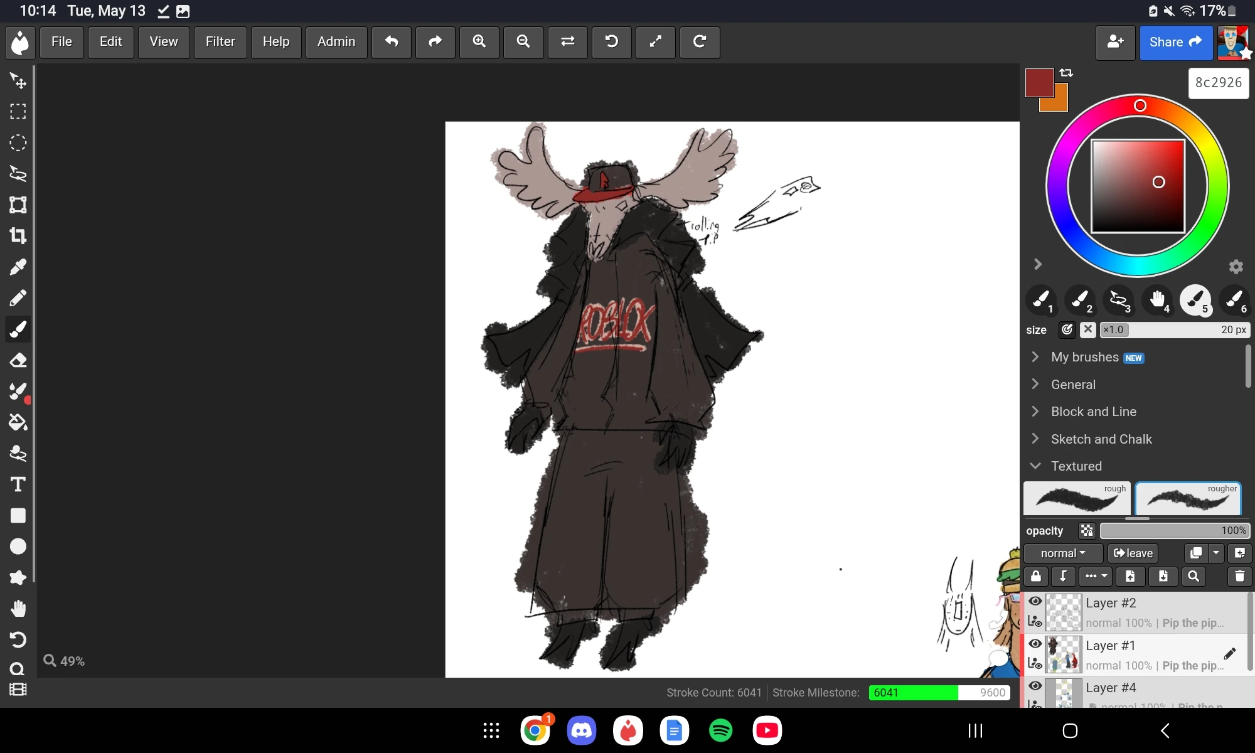This screenshot has height=753, width=1255.
Task: Select the Fill bucket tool
Action: pyautogui.click(x=18, y=422)
